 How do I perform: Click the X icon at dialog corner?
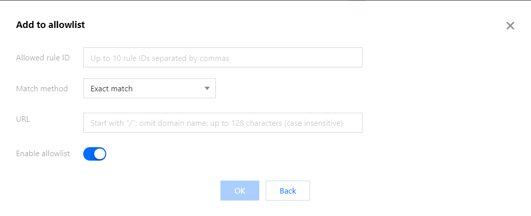point(510,26)
